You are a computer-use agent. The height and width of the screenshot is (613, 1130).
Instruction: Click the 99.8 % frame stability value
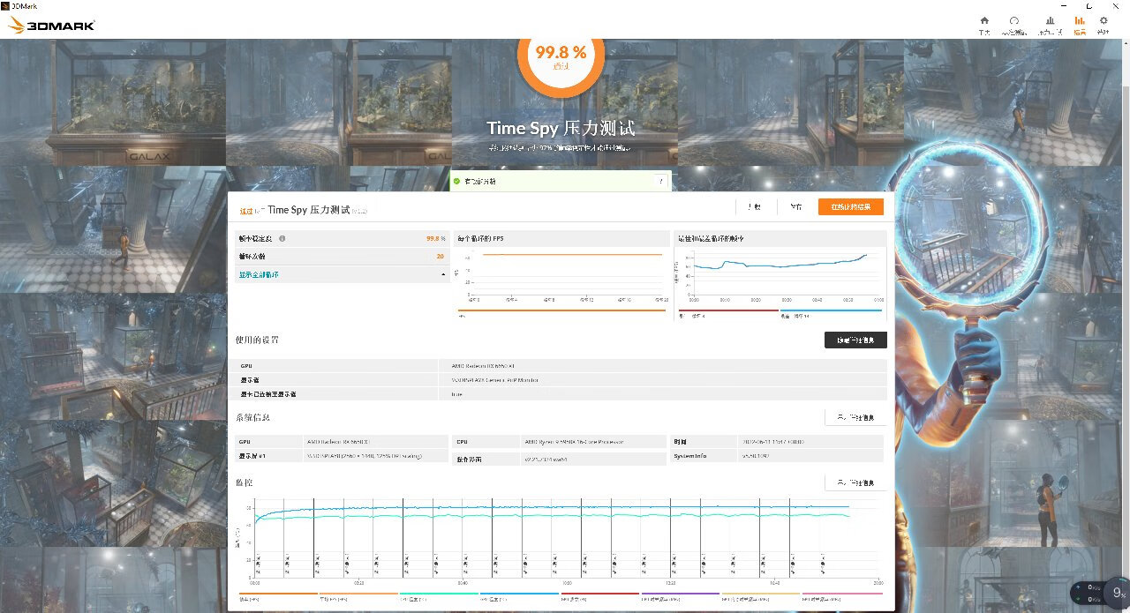click(435, 238)
